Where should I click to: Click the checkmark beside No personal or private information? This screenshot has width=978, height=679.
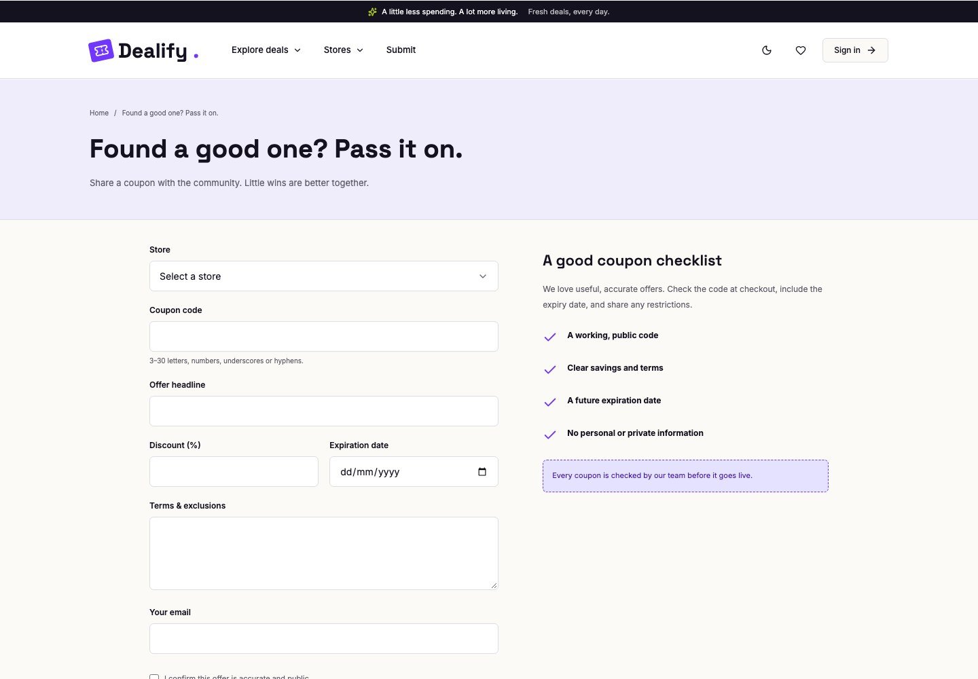[x=550, y=435]
